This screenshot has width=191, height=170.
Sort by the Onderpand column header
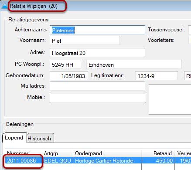107,153
